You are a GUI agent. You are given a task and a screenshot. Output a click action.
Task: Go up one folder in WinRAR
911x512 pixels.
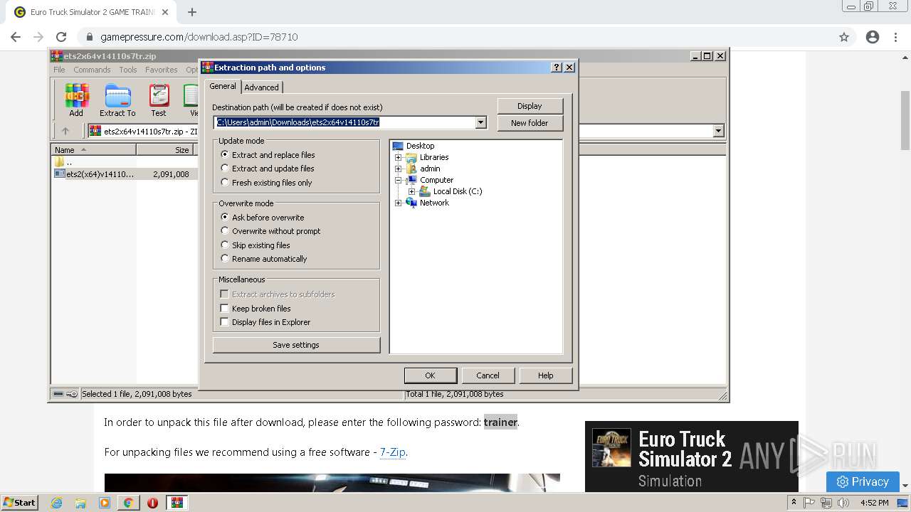click(x=65, y=131)
